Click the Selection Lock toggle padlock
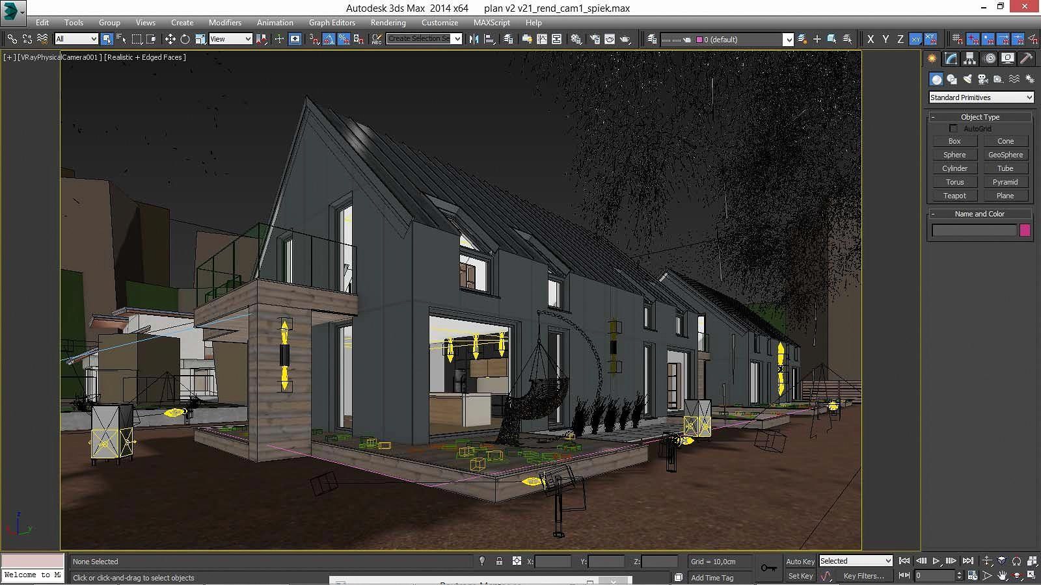1041x585 pixels. [499, 561]
